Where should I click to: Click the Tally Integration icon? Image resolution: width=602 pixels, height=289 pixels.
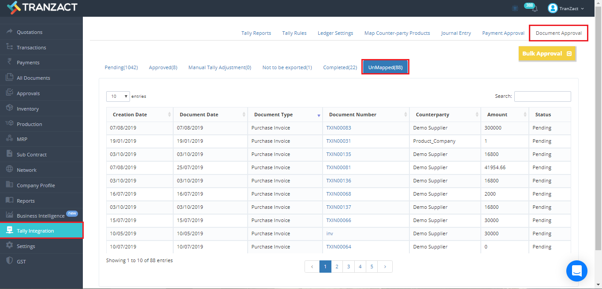9,230
